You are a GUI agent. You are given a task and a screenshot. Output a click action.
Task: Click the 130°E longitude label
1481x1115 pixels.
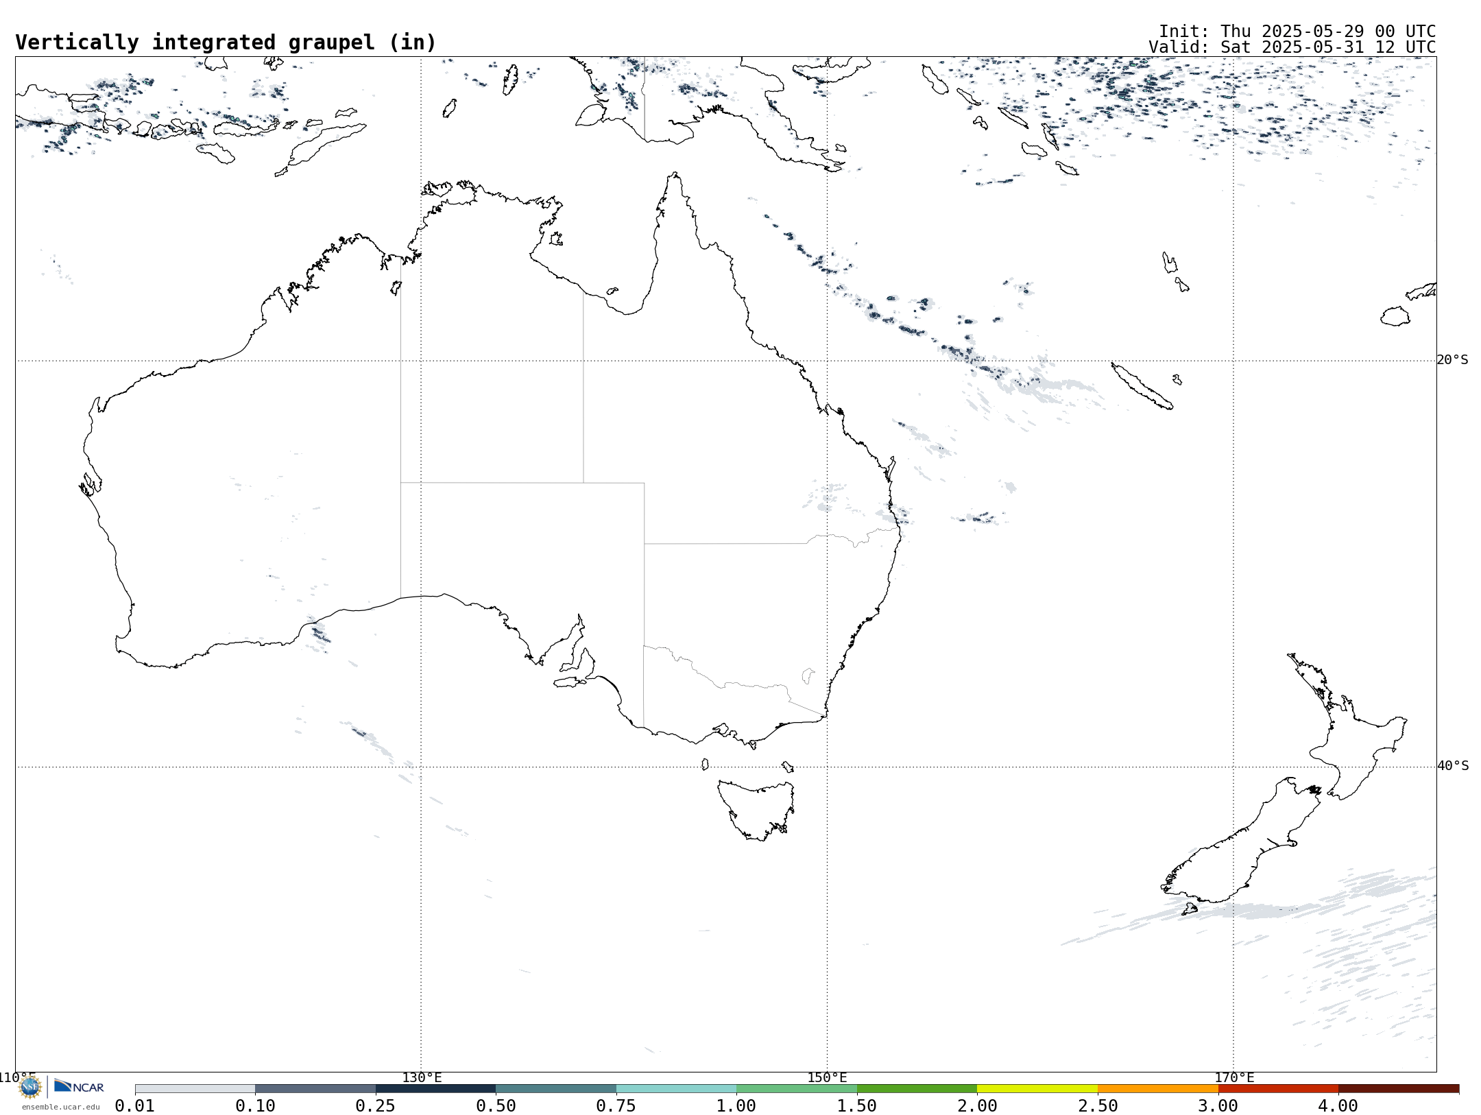pos(422,1078)
